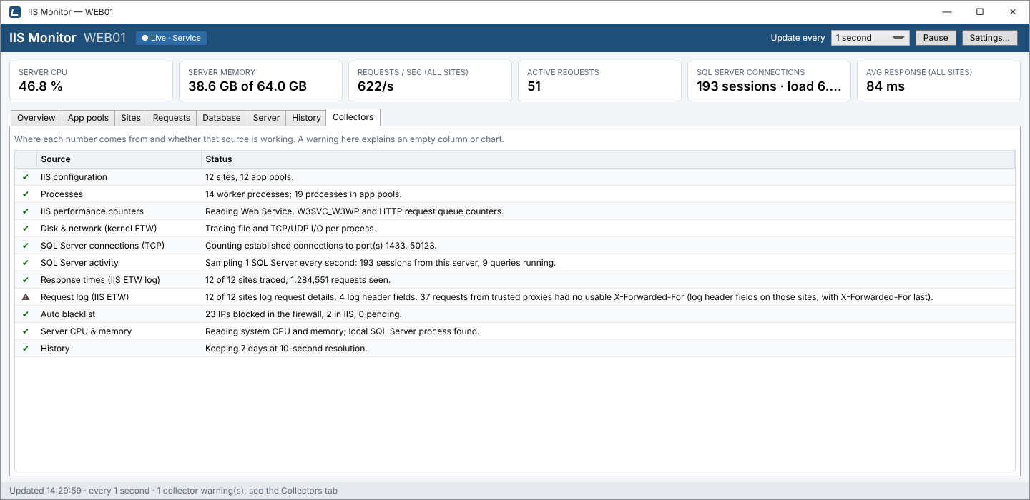
Task: Click check icon beside Response times (IIS ETW log)
Action: tap(26, 280)
